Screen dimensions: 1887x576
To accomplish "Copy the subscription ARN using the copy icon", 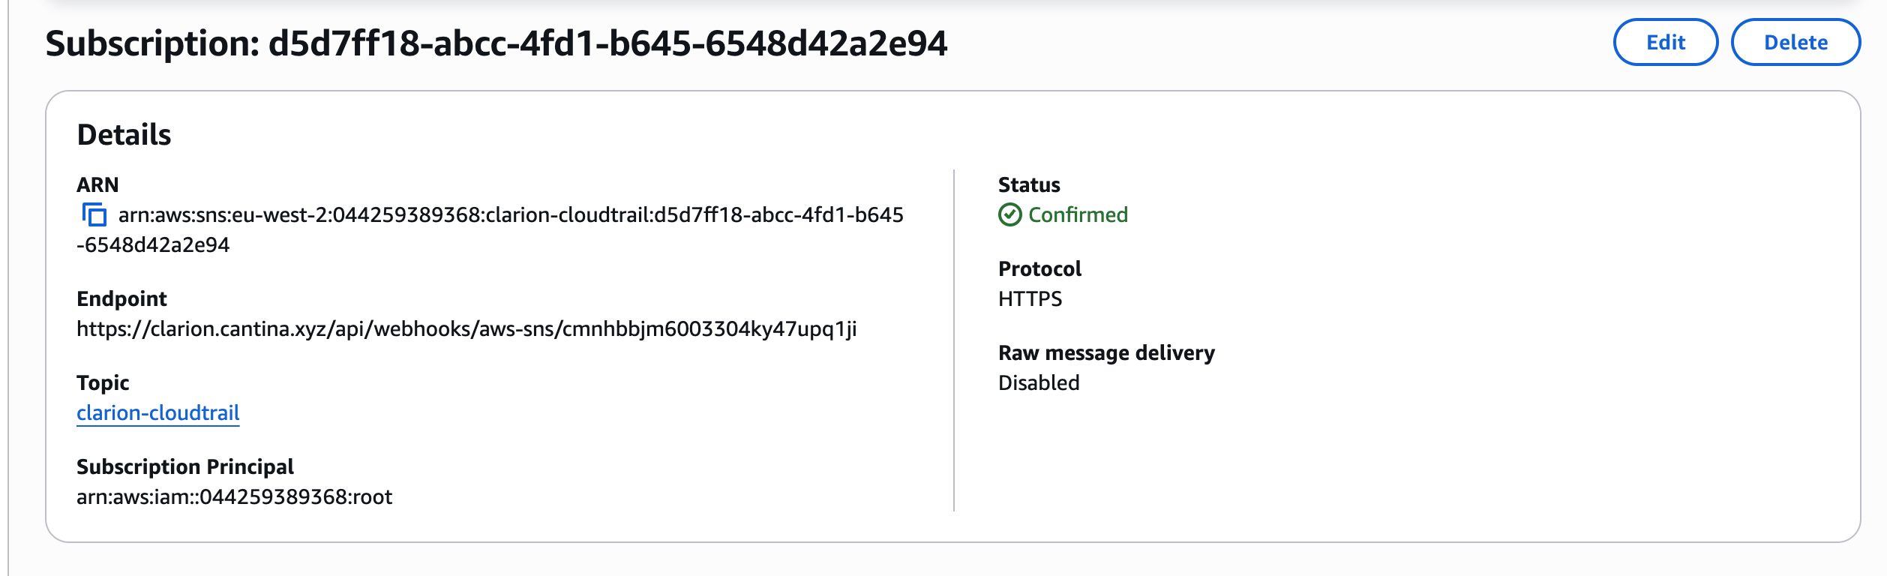I will click(x=94, y=214).
